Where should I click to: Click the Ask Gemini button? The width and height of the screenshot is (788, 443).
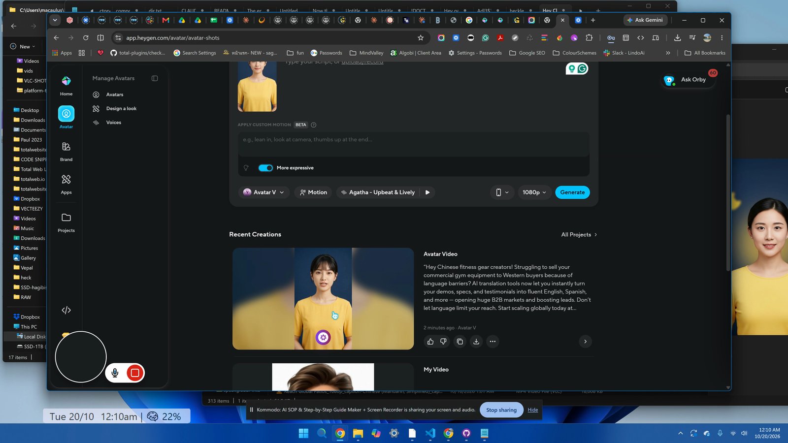645,20
